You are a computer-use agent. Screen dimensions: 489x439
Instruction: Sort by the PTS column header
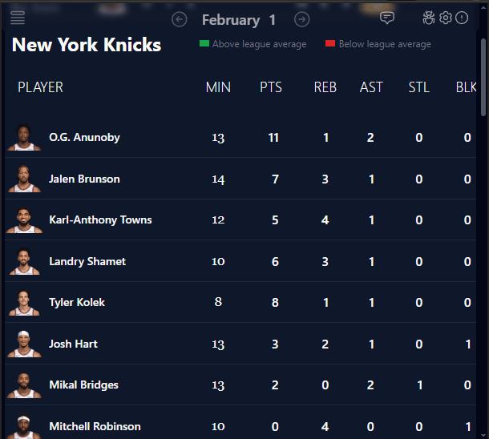click(271, 87)
